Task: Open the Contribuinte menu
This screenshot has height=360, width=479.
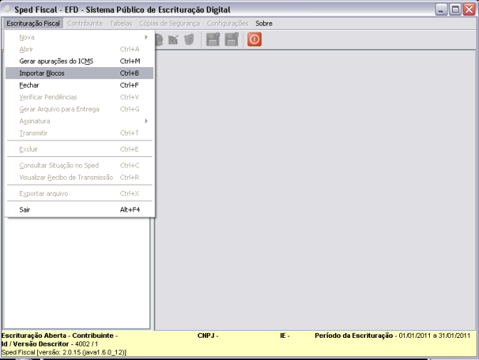Action: (85, 24)
